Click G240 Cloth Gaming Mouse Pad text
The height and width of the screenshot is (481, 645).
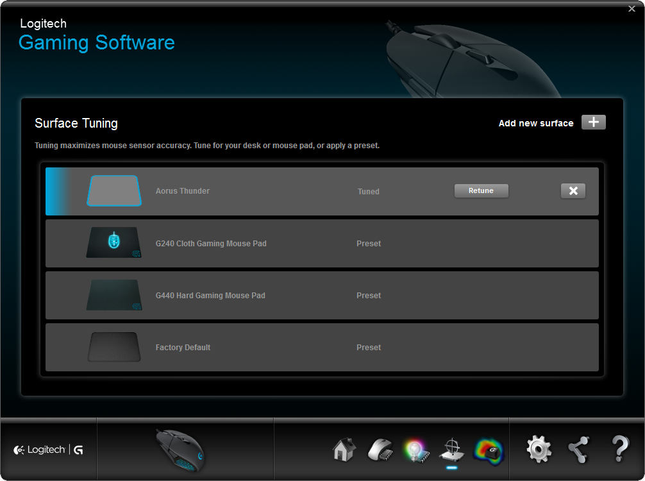pyautogui.click(x=211, y=244)
